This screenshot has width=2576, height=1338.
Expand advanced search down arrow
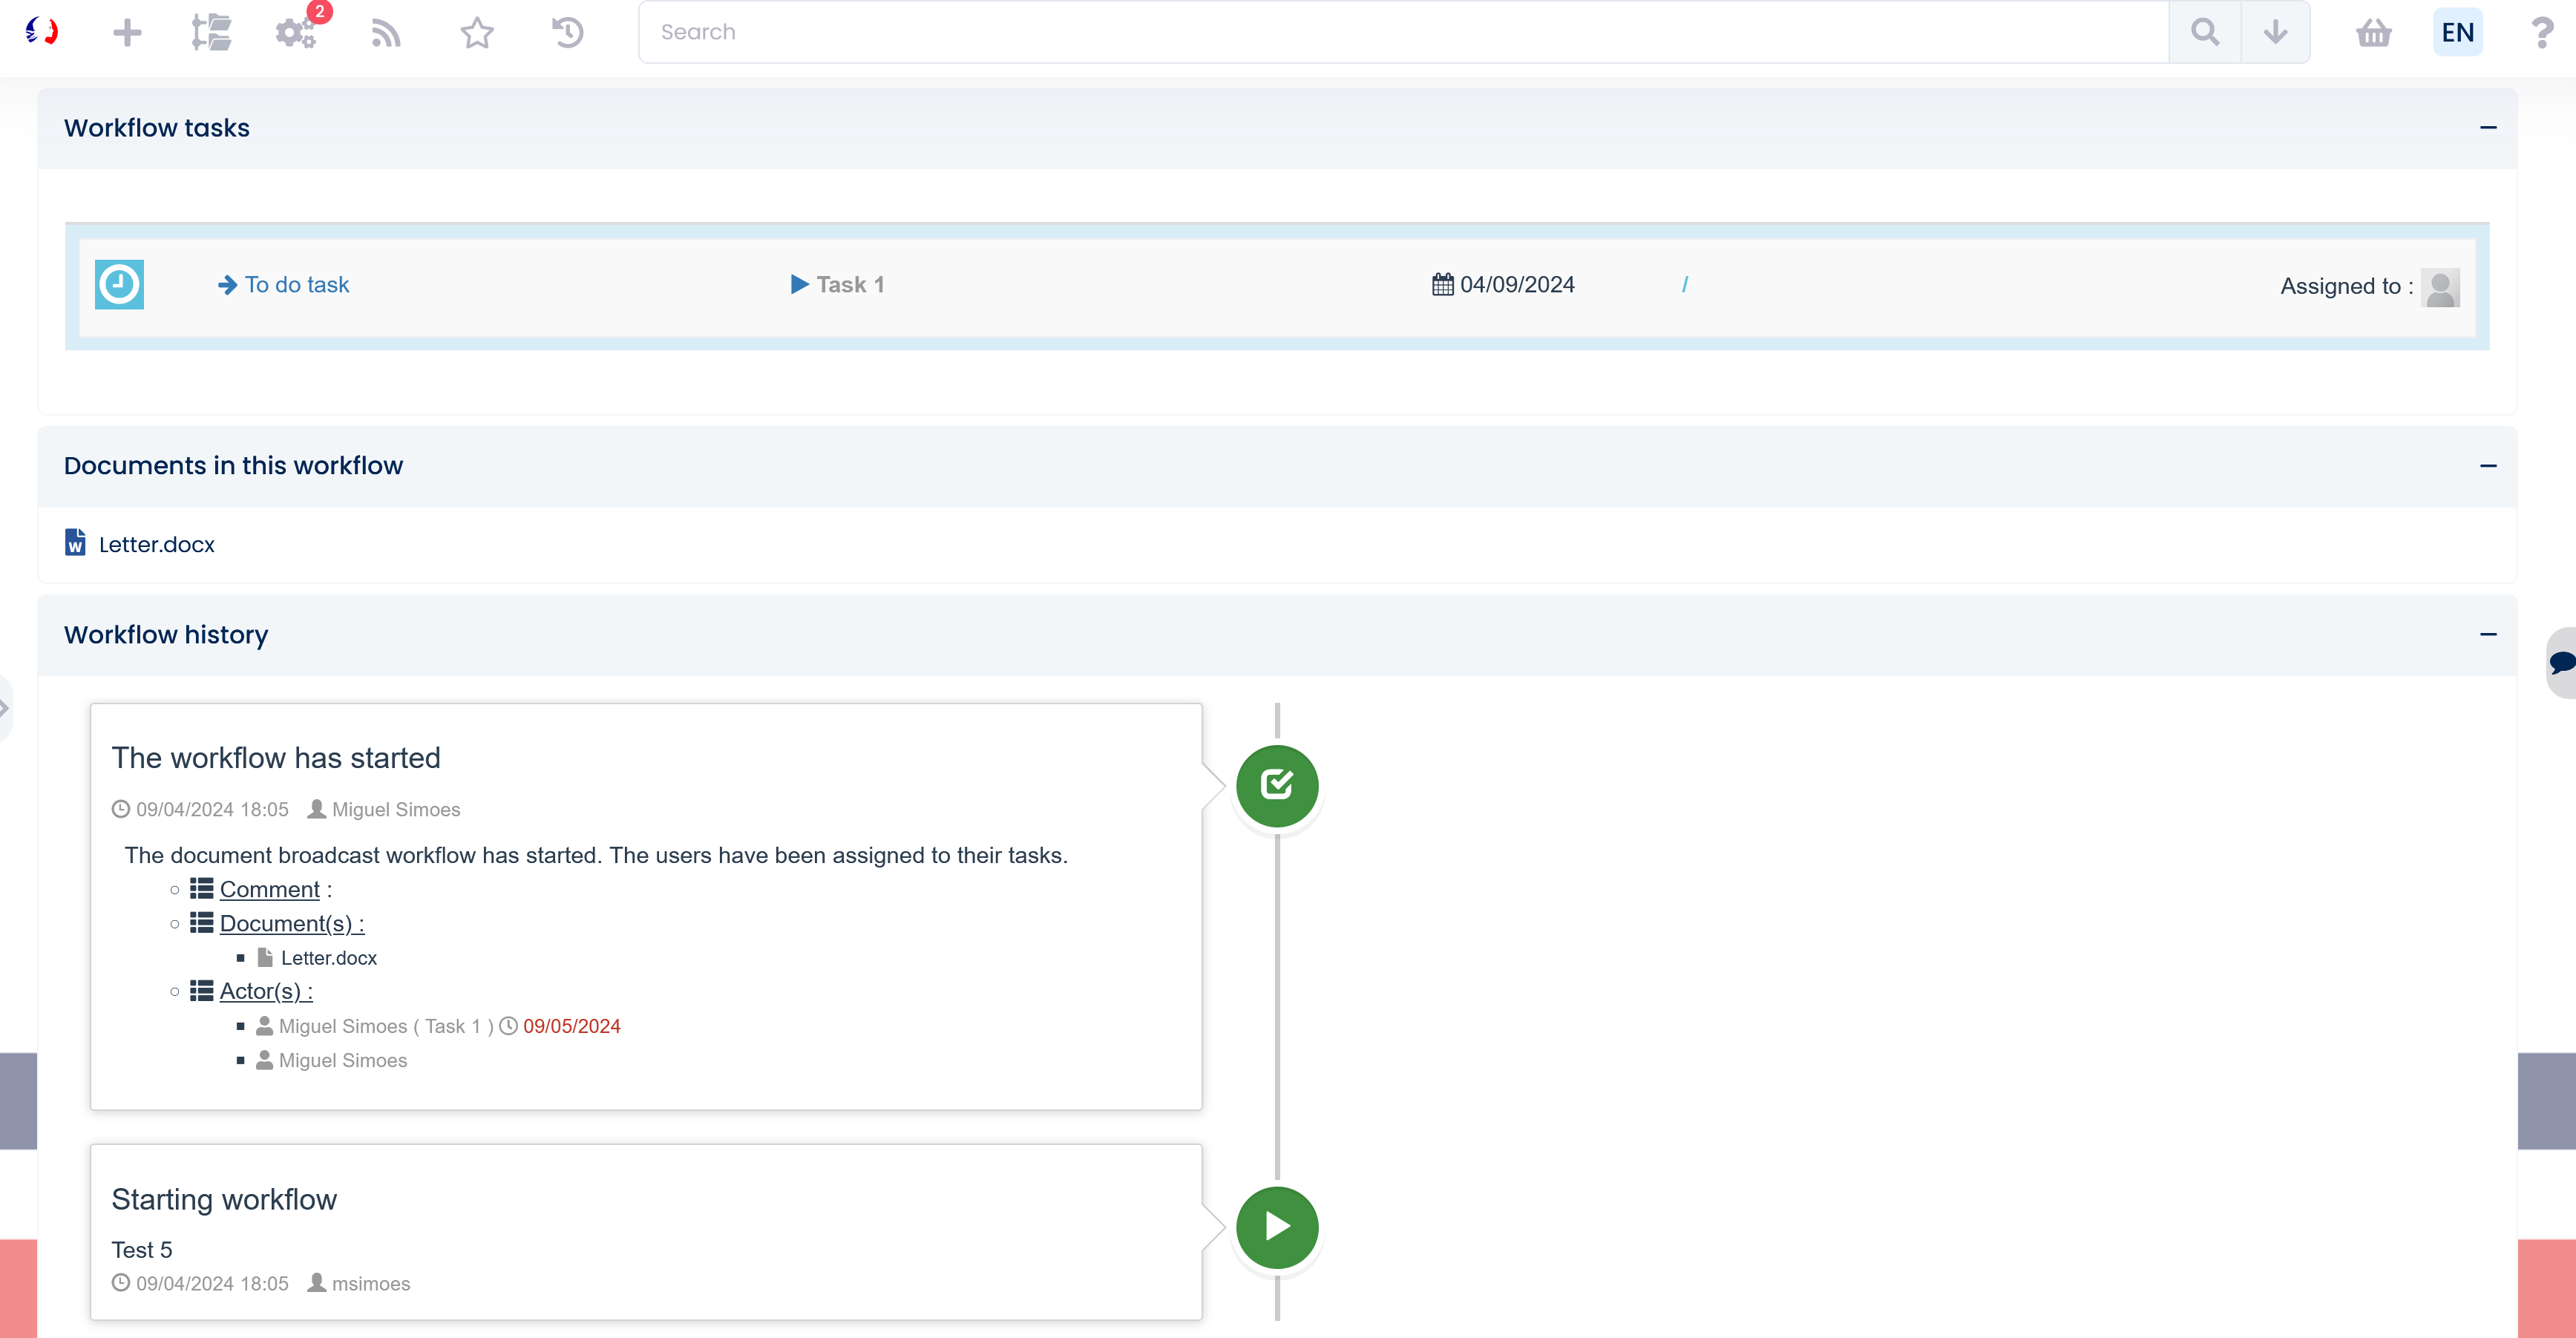[2275, 33]
